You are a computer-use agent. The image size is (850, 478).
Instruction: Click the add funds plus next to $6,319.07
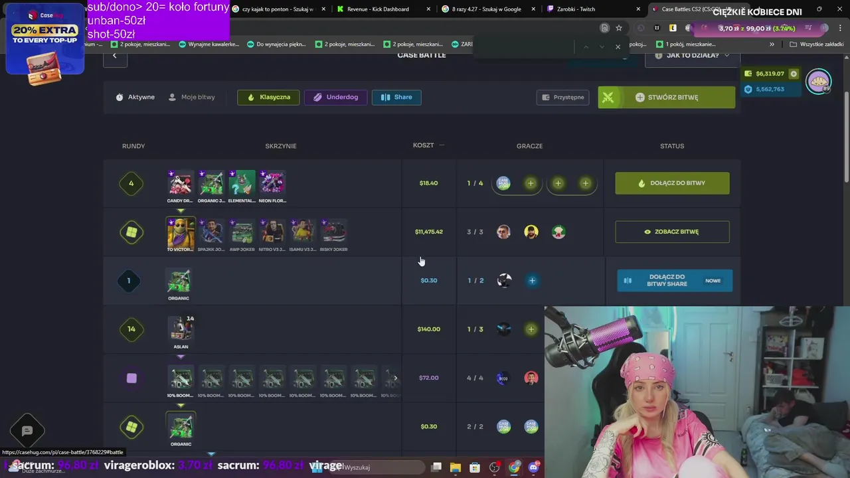793,74
